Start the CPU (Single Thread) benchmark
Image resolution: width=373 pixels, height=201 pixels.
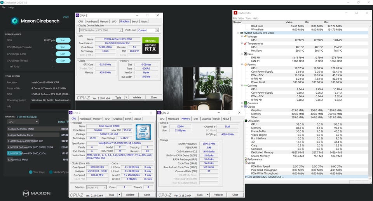pyautogui.click(x=63, y=61)
